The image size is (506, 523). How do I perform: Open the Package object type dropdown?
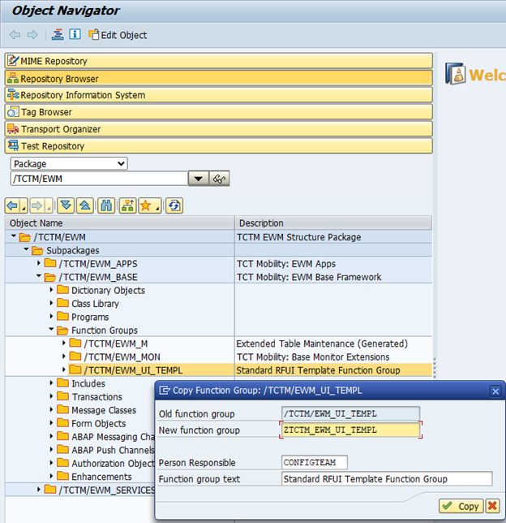tap(68, 163)
